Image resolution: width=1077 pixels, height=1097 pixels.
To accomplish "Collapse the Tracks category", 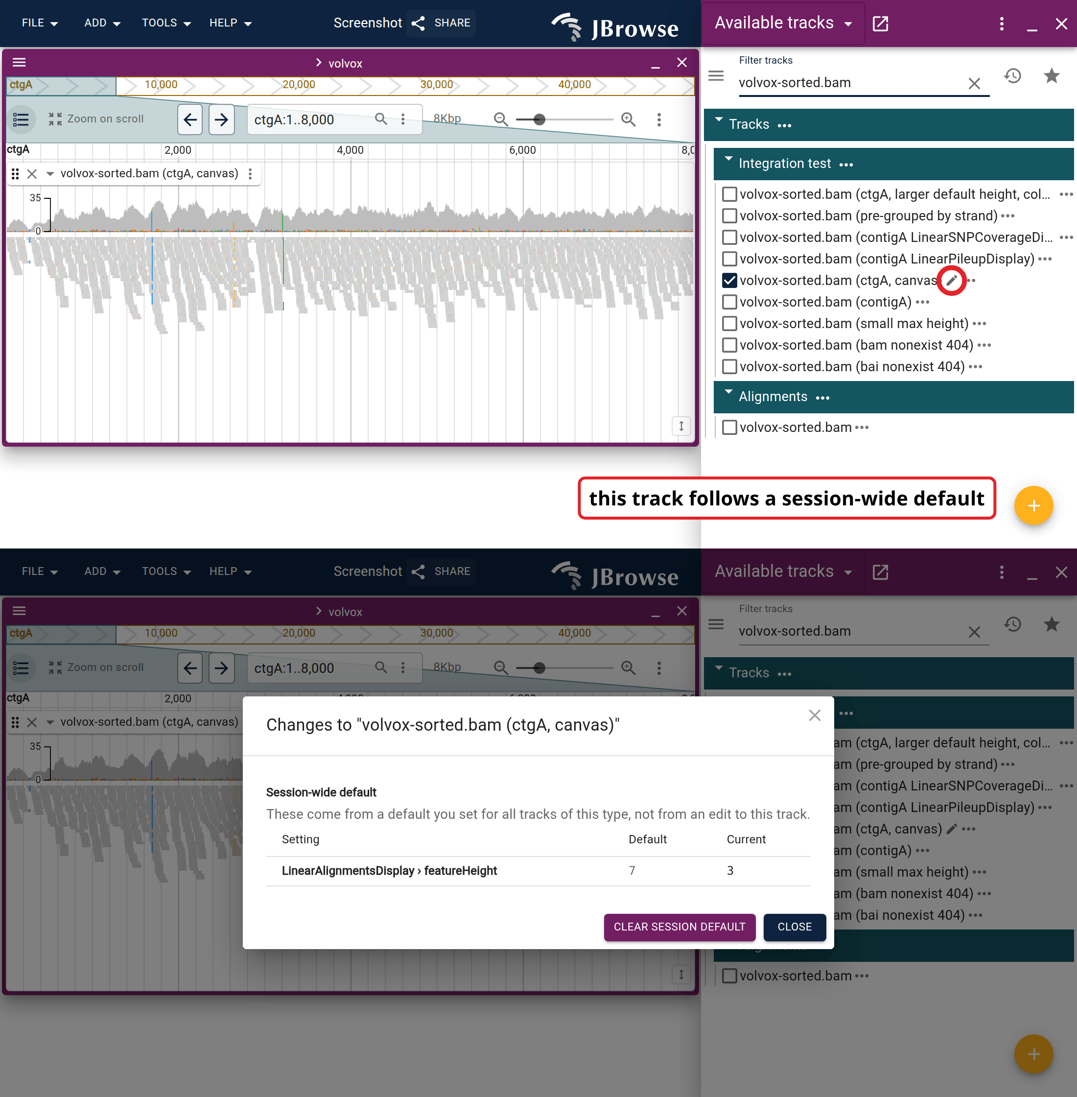I will 718,120.
